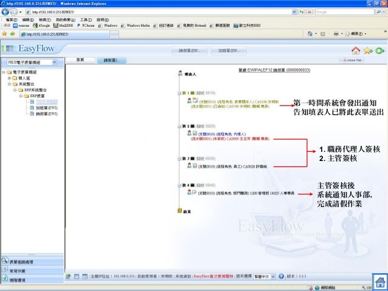388x291 pixels.
Task: Click the 填表人 person icon at flow top
Action: click(181, 73)
